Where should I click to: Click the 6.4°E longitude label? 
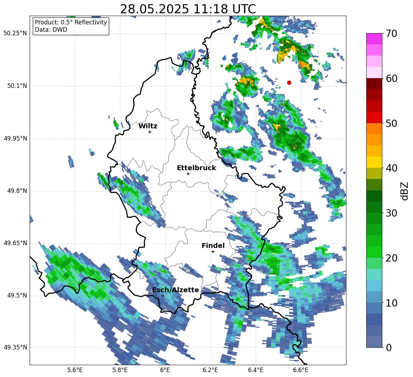coord(255,370)
